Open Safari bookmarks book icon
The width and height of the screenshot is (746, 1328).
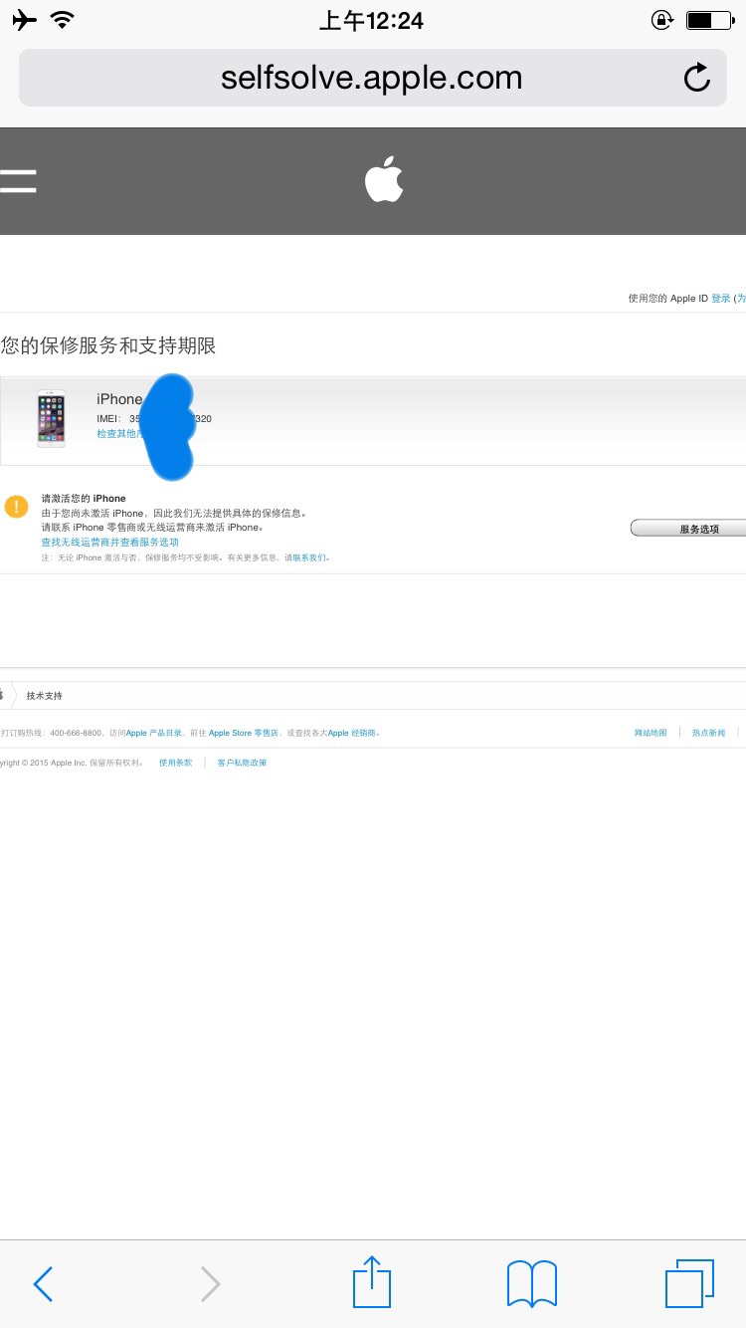[532, 1284]
